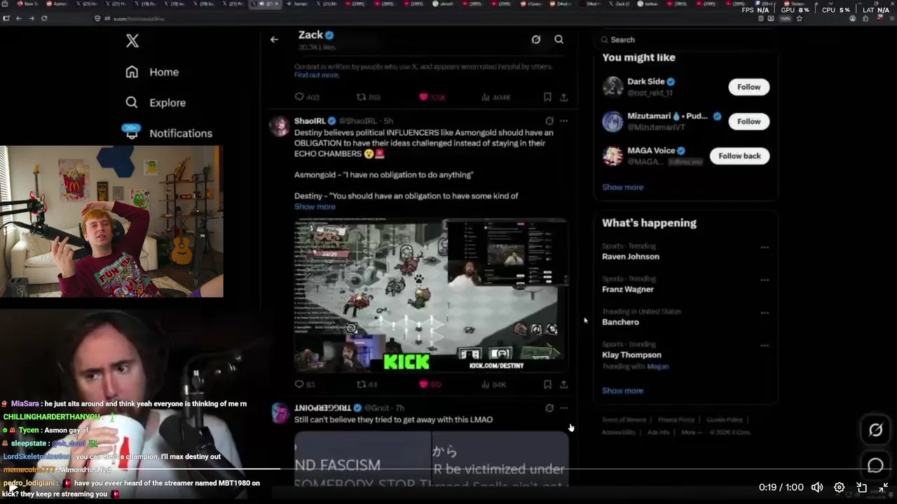Open more options for Klay Thompson trend
Viewport: 897px width, 504px height.
[765, 346]
